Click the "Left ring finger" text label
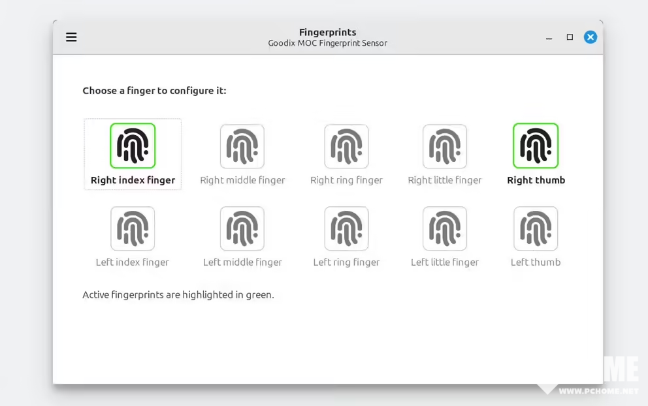This screenshot has width=648, height=406. pos(346,262)
